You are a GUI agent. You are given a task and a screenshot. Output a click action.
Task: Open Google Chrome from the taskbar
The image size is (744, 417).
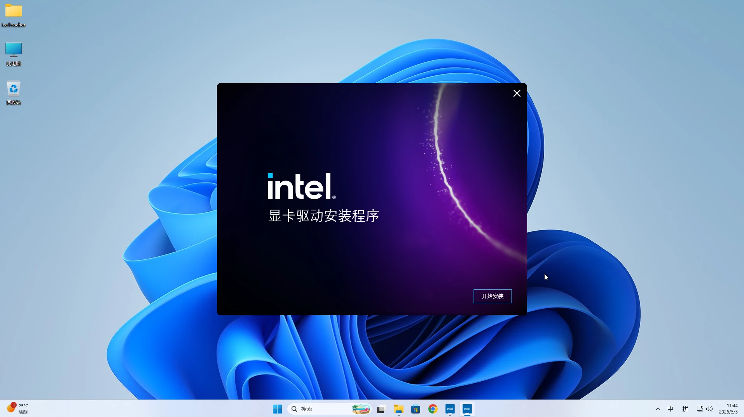pyautogui.click(x=433, y=409)
